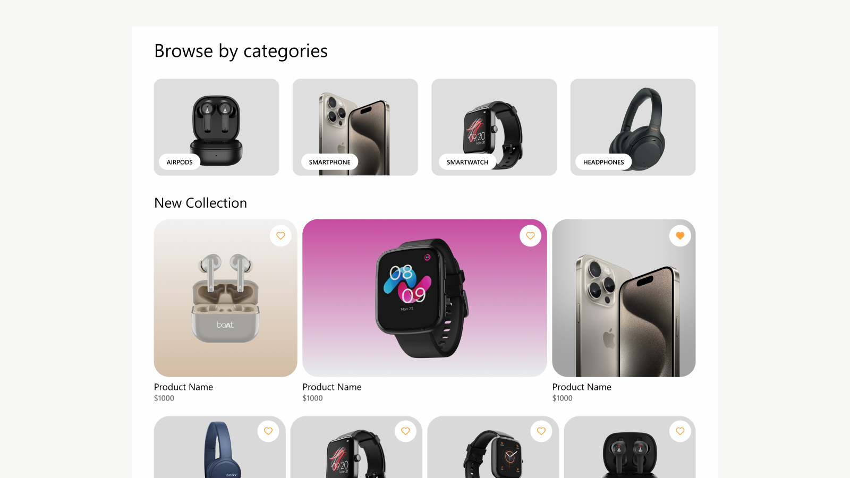
Task: Open the blue Sony headphones thumbnail
Action: pyautogui.click(x=219, y=447)
